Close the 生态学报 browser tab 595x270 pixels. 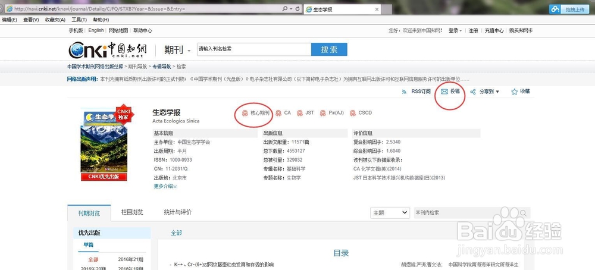pos(377,9)
